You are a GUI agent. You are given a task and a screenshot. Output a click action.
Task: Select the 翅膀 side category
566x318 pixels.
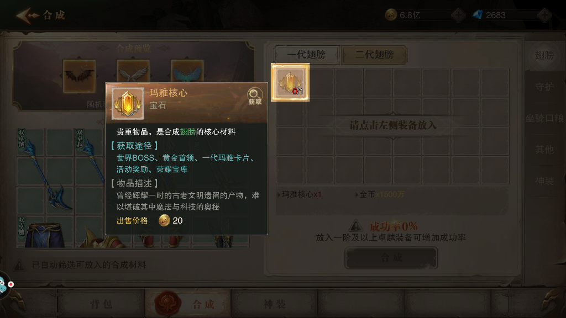[544, 55]
